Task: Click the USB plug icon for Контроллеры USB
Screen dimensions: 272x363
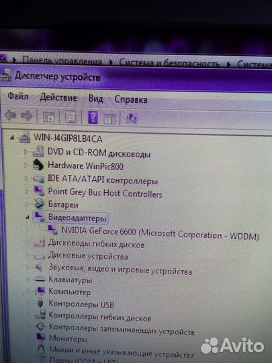Action: tap(40, 302)
